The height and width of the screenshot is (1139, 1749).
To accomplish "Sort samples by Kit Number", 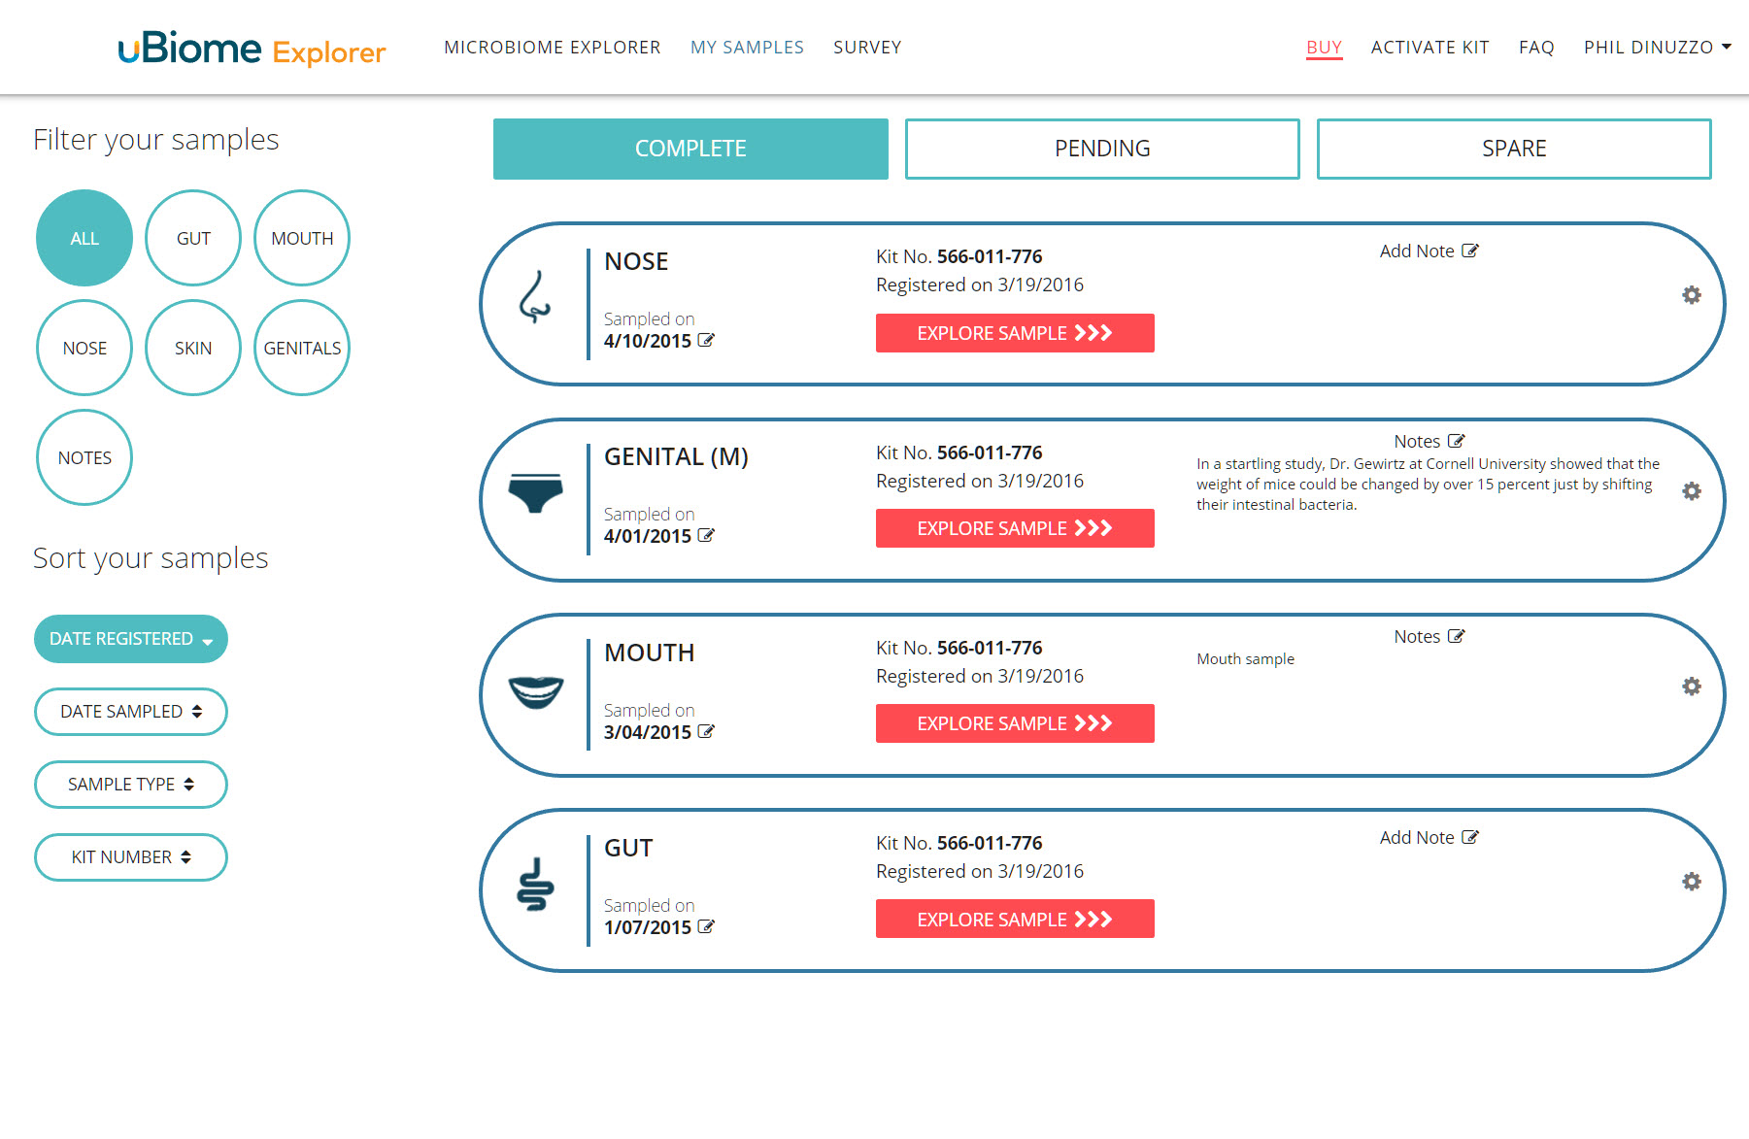I will tap(130, 857).
